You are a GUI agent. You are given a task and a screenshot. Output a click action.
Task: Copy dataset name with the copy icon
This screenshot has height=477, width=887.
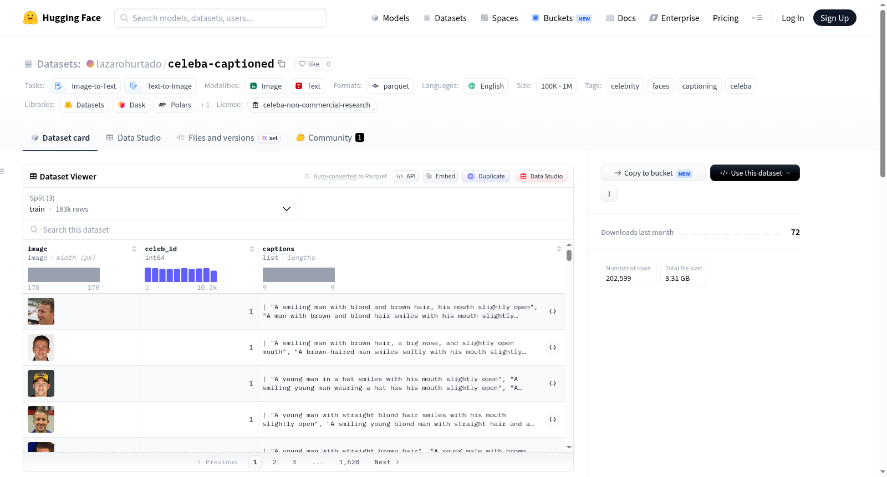pos(282,64)
